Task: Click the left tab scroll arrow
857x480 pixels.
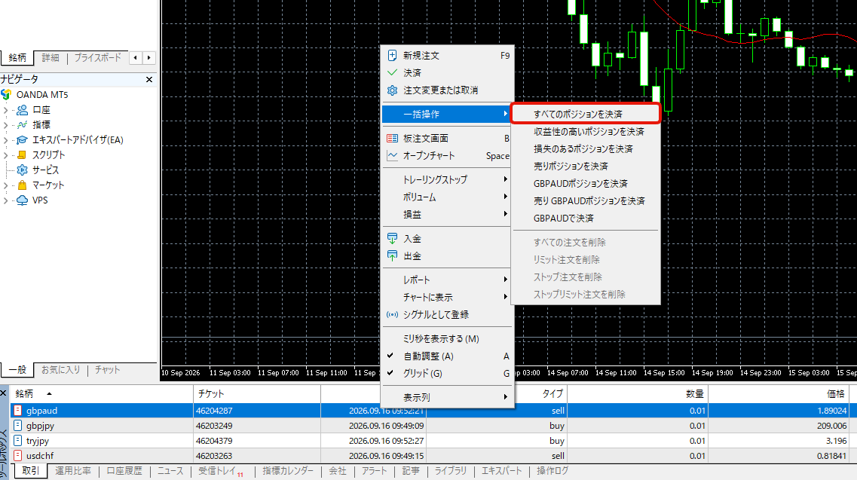Action: 136,57
